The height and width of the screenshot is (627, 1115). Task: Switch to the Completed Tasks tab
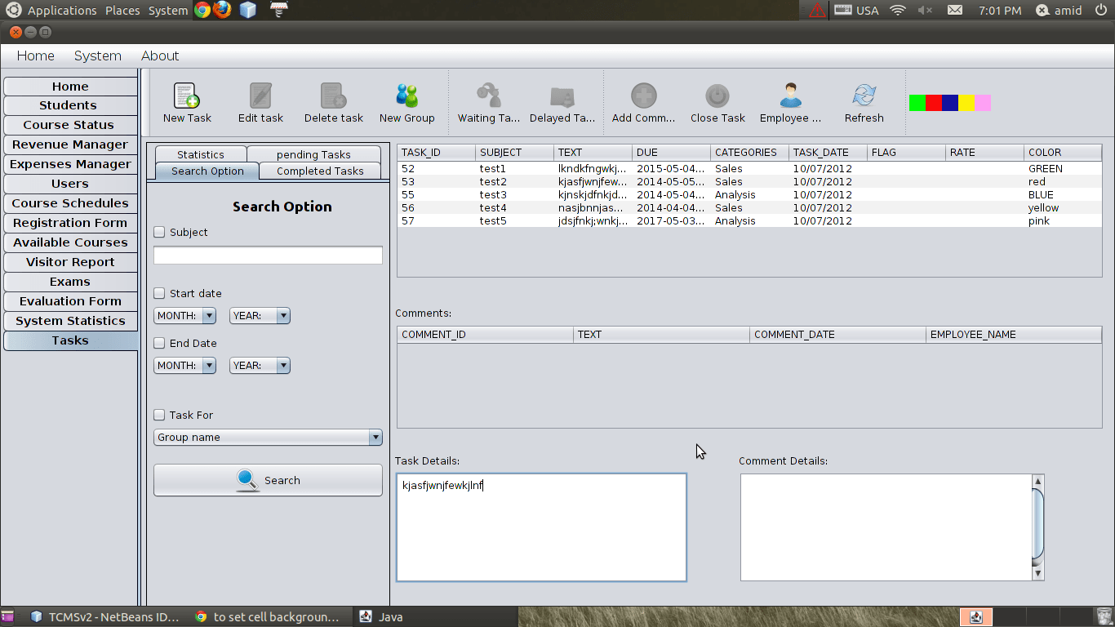click(x=319, y=171)
